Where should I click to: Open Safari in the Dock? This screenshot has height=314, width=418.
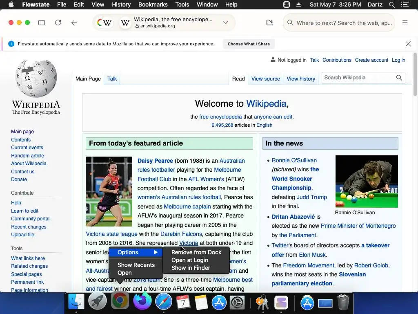164,302
